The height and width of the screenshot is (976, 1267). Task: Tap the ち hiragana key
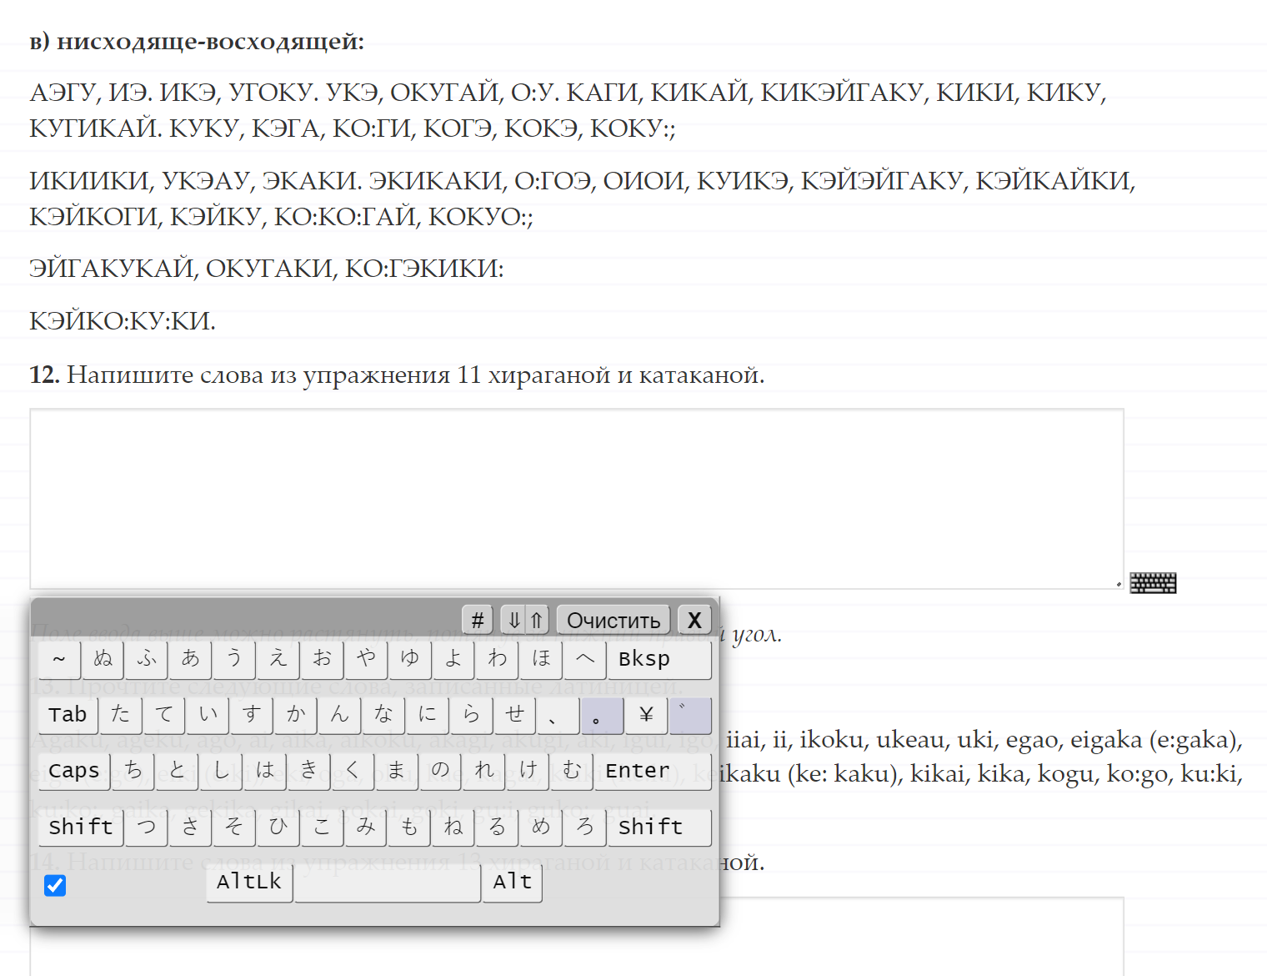133,771
